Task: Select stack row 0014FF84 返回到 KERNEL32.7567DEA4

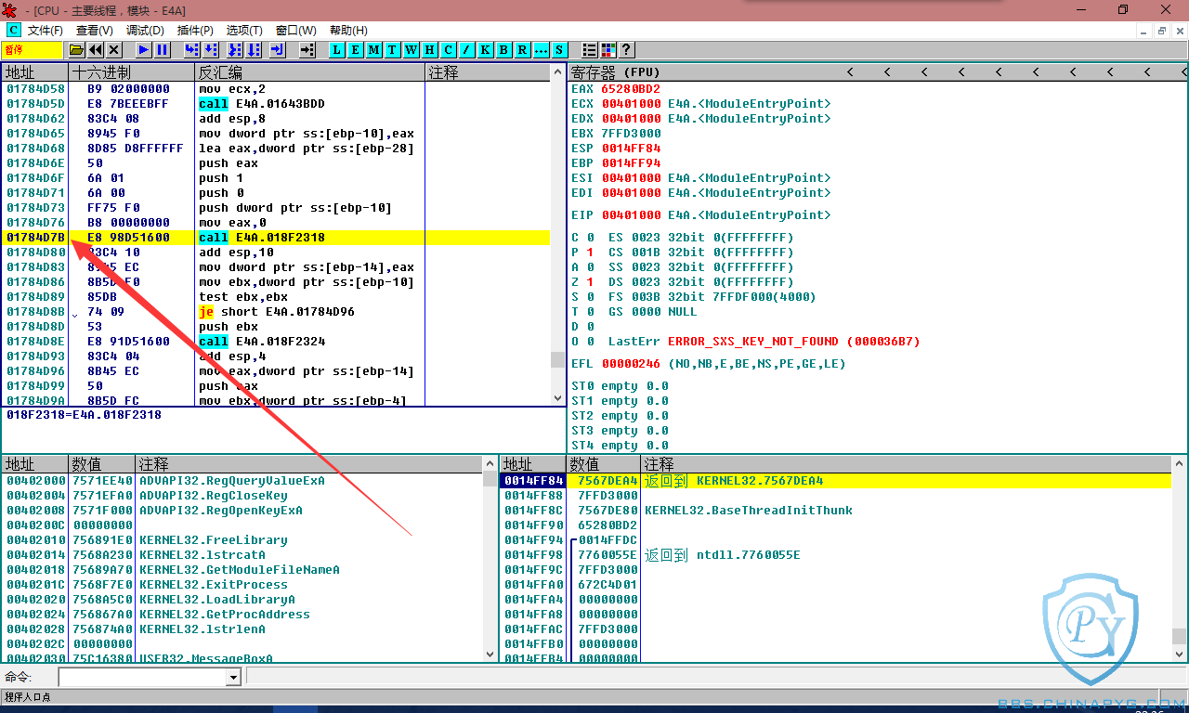Action: tap(836, 481)
